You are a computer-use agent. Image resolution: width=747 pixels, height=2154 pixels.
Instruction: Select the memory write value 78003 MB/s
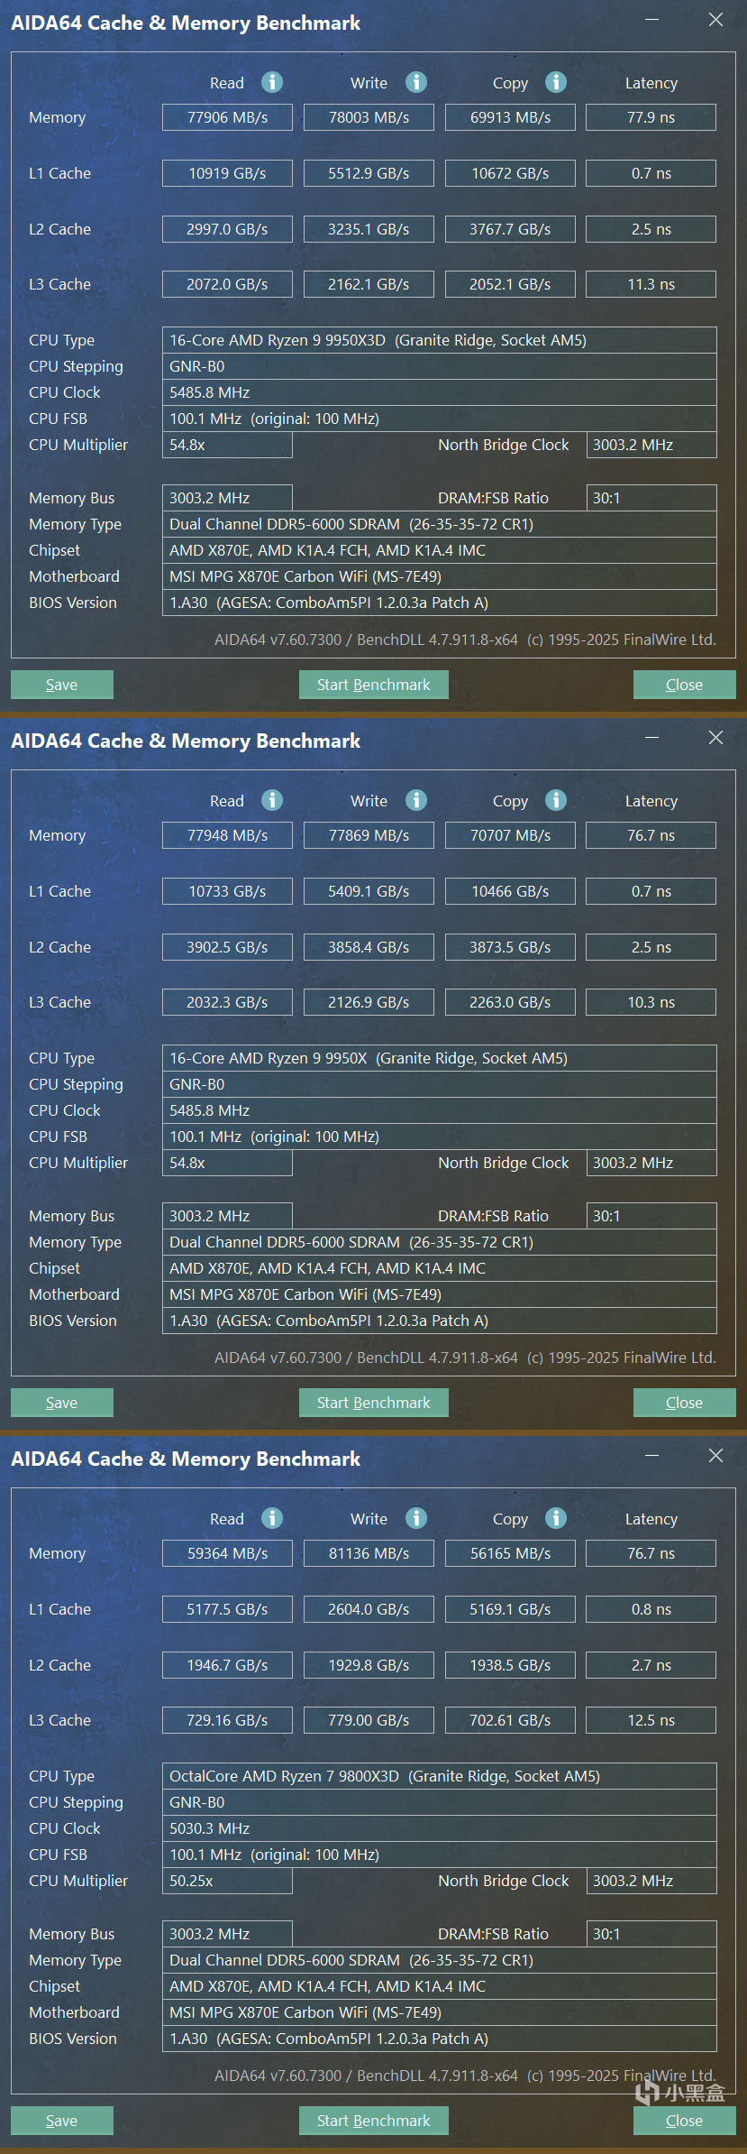[369, 117]
